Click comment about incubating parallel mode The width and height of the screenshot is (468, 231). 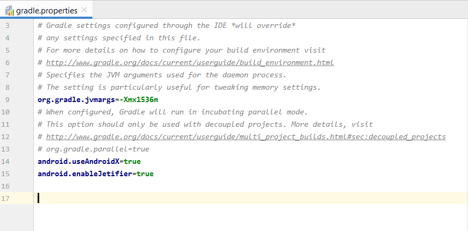click(x=172, y=112)
